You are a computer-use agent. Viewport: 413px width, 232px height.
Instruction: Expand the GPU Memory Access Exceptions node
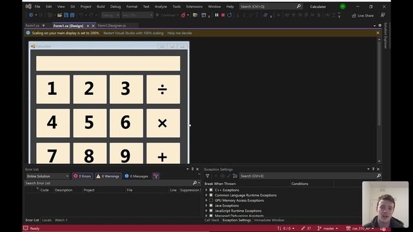tap(206, 200)
